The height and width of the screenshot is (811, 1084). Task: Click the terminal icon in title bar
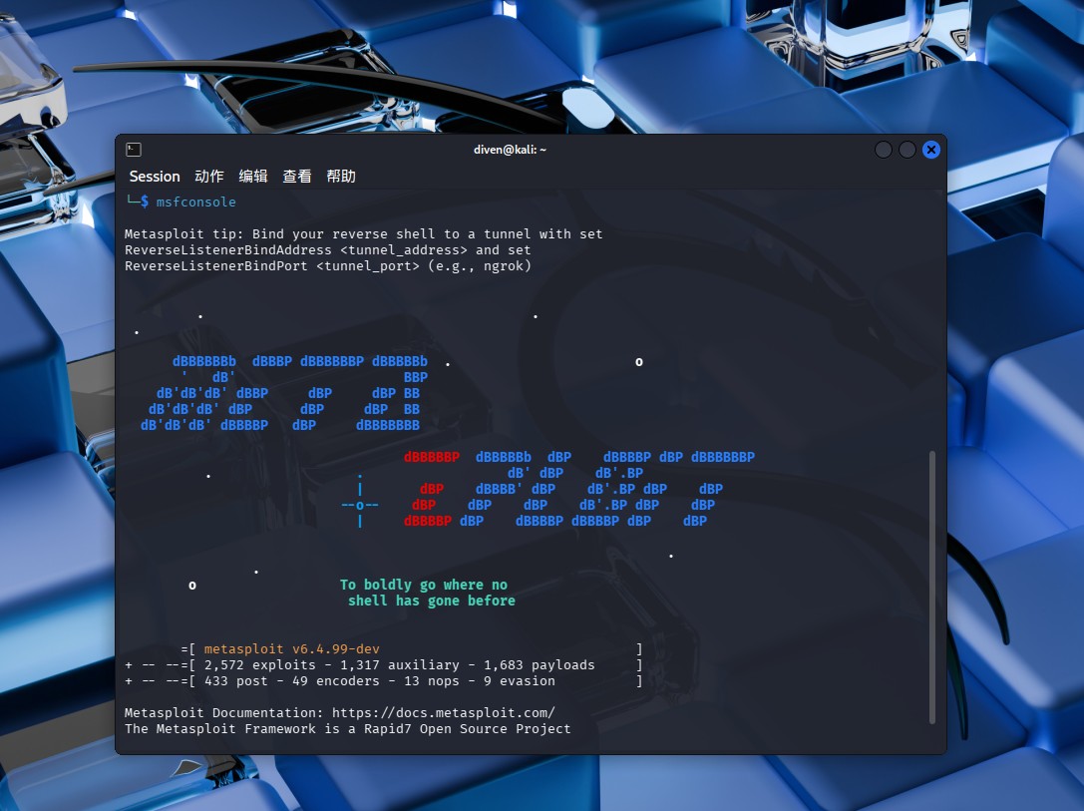(134, 150)
